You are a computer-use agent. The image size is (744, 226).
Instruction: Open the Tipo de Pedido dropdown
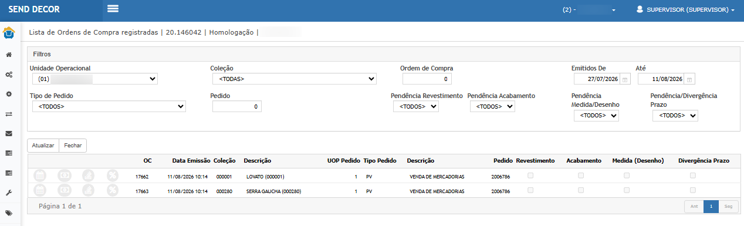(x=109, y=106)
